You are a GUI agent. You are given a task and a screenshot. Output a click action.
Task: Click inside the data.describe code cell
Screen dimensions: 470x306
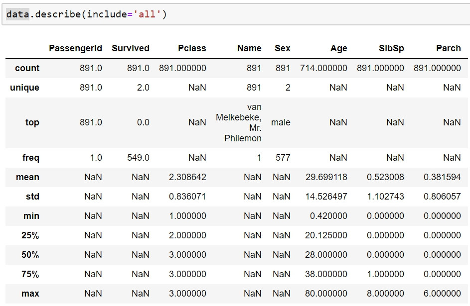(x=236, y=14)
